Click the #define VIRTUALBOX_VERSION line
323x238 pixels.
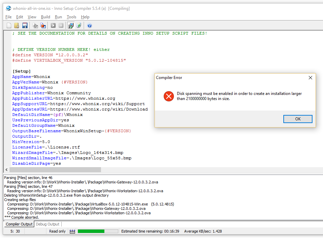coord(69,60)
